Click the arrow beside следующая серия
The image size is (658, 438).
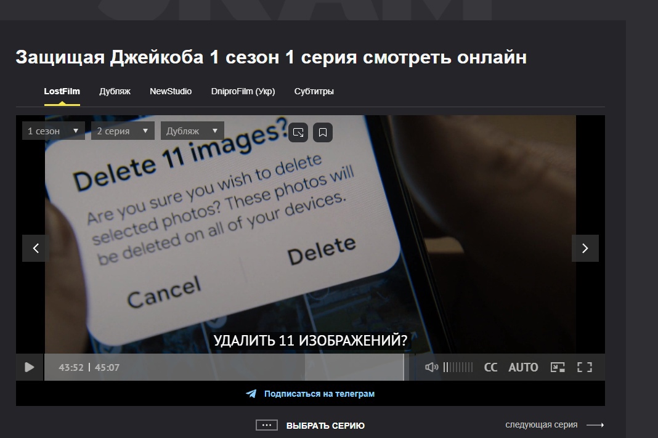pos(595,425)
